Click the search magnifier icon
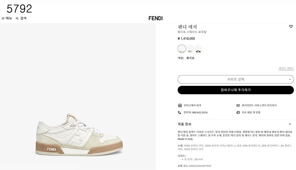The width and height of the screenshot is (296, 170). (x=17, y=19)
